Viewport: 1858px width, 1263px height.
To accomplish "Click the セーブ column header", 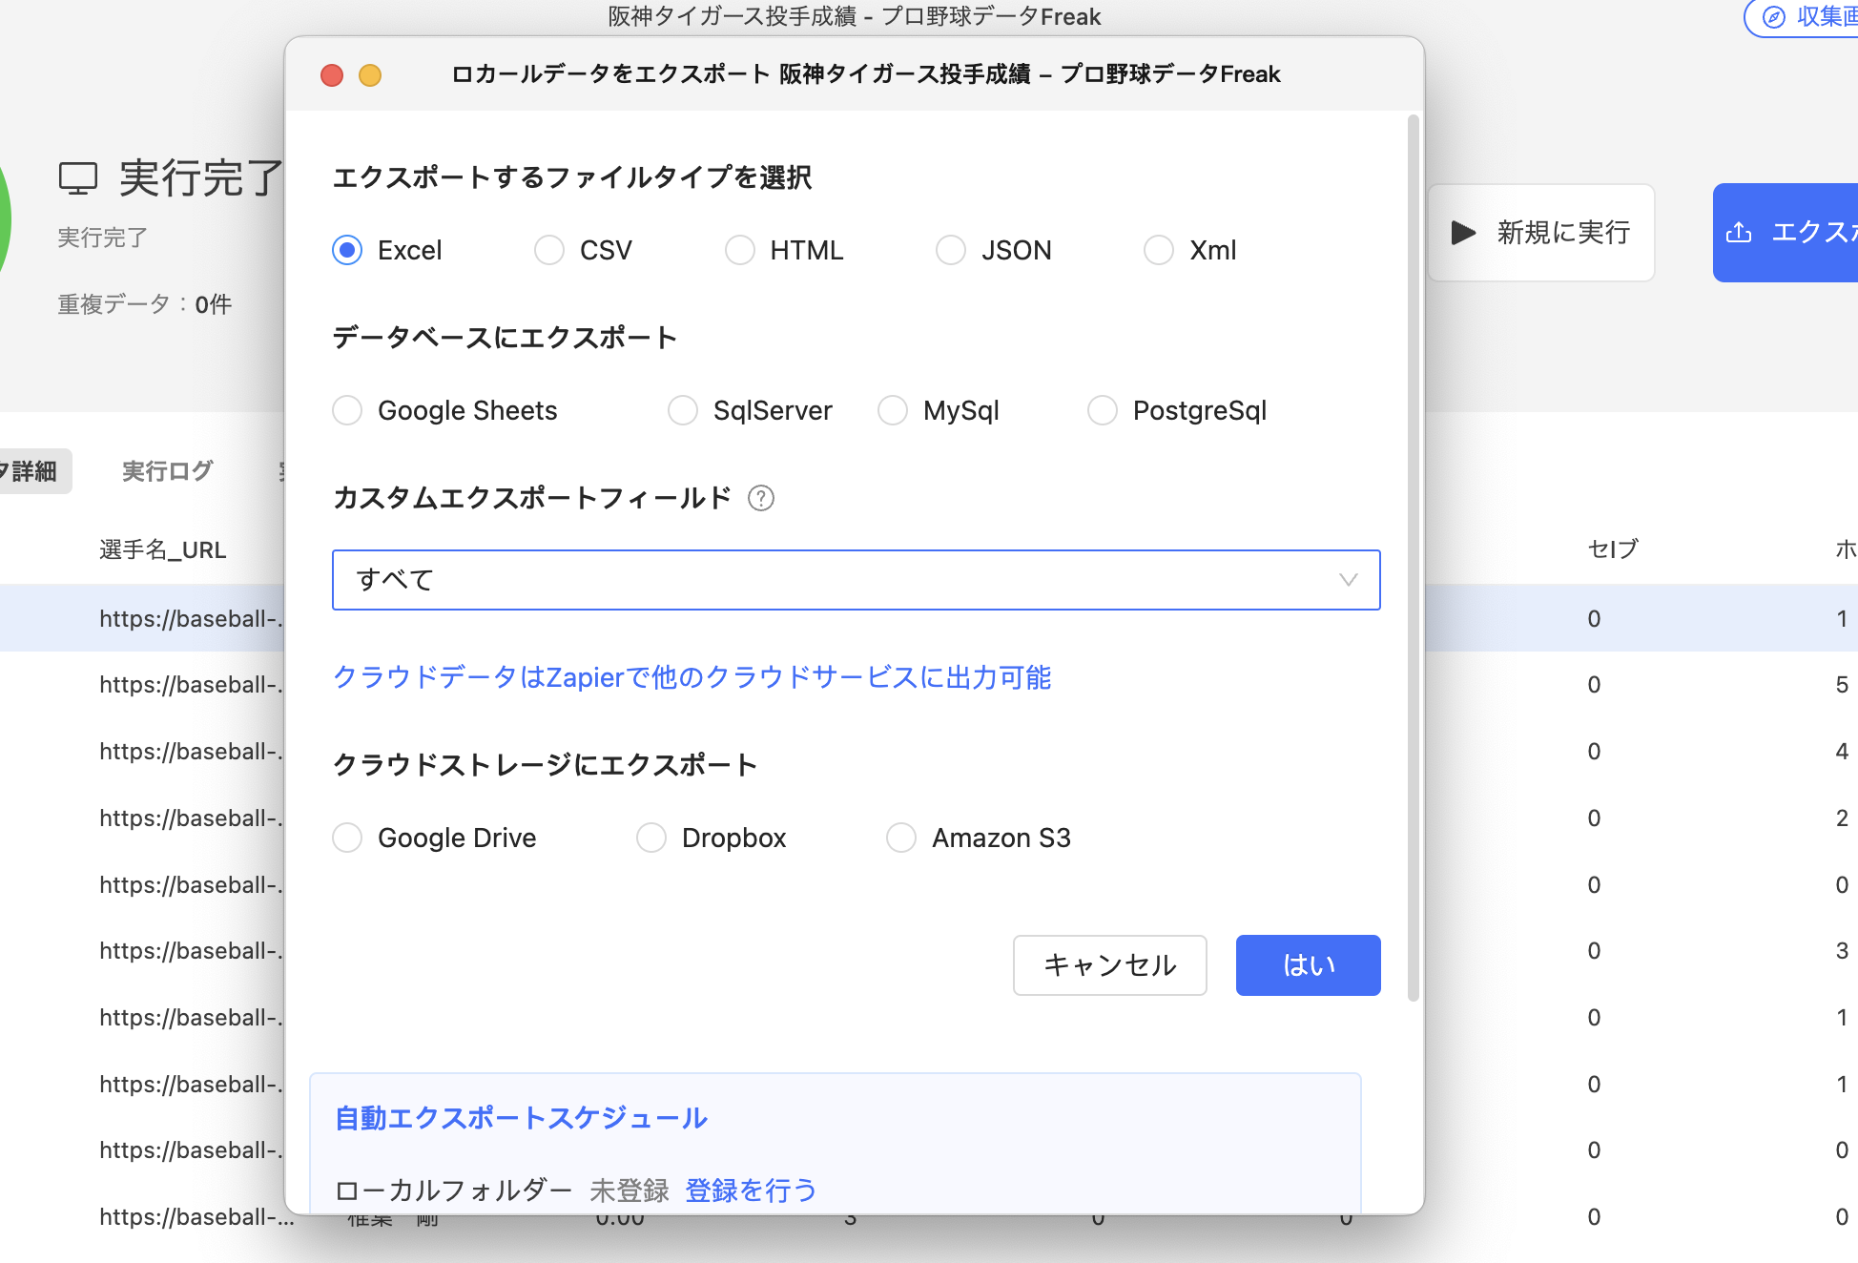I will (1612, 549).
